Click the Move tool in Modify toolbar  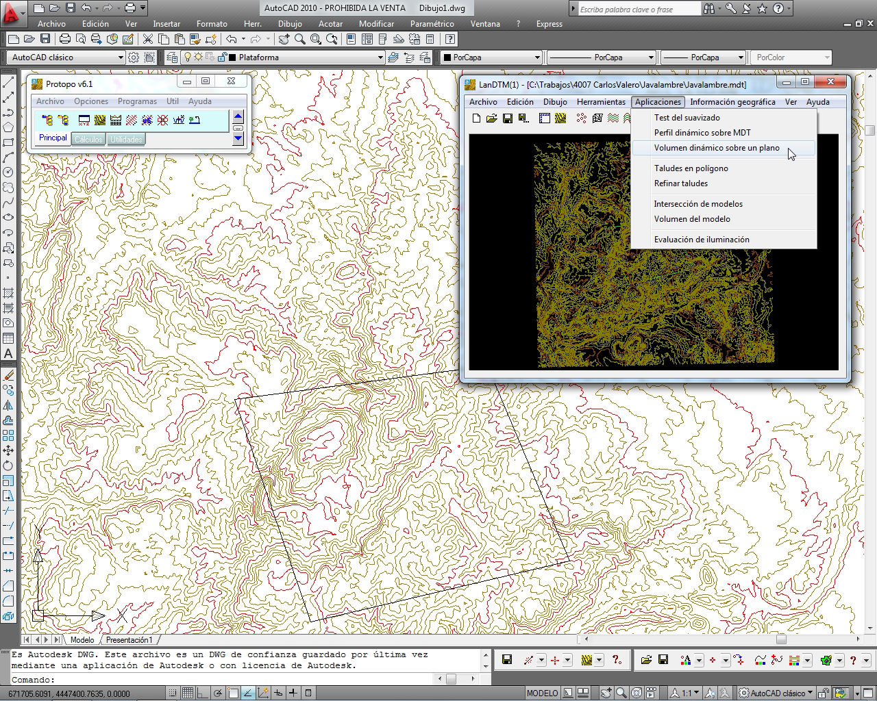(8, 450)
